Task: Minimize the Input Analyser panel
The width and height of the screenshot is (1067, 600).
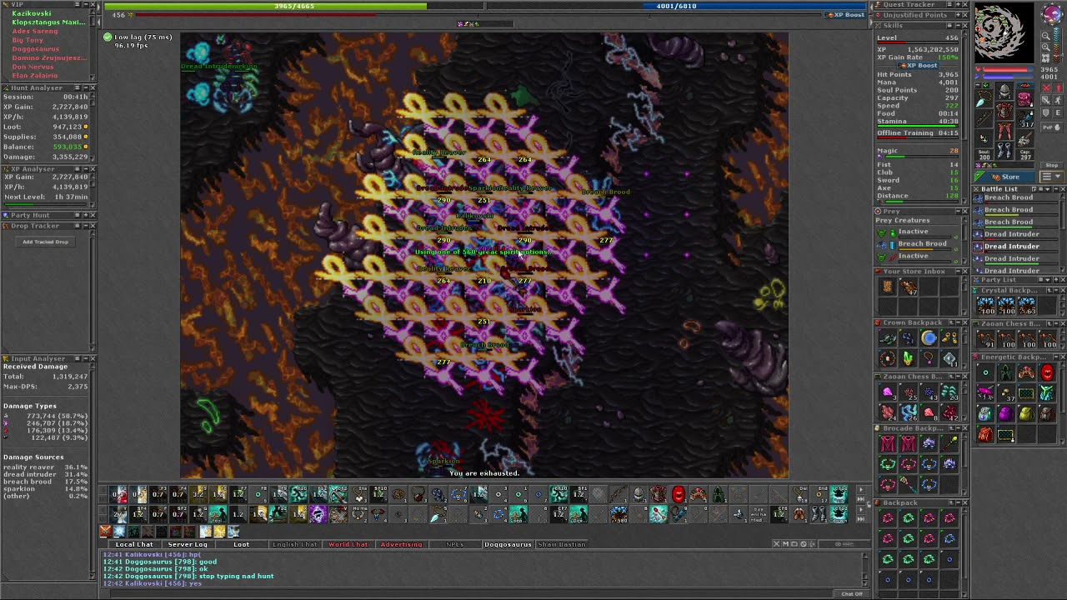Action: [84, 358]
